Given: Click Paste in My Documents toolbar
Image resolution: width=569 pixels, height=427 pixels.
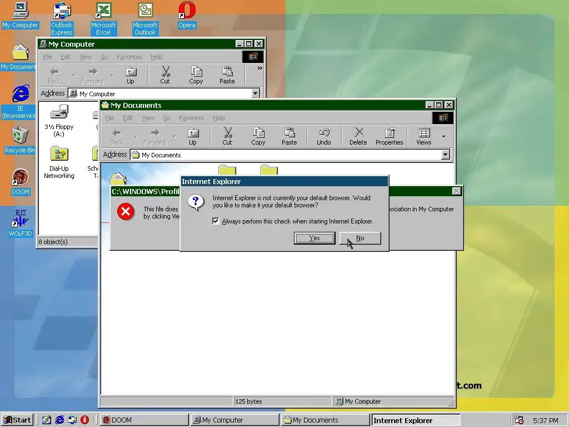Looking at the screenshot, I should pos(289,137).
